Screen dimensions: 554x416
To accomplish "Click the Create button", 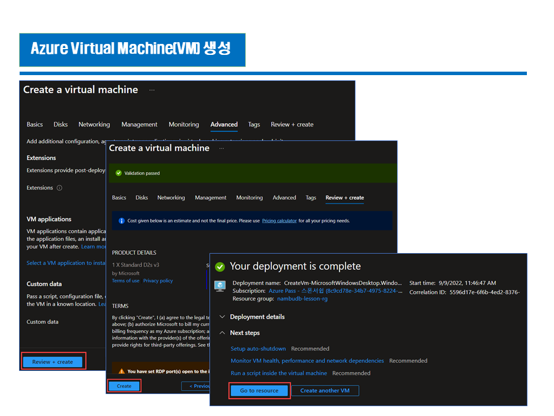I will coord(124,386).
